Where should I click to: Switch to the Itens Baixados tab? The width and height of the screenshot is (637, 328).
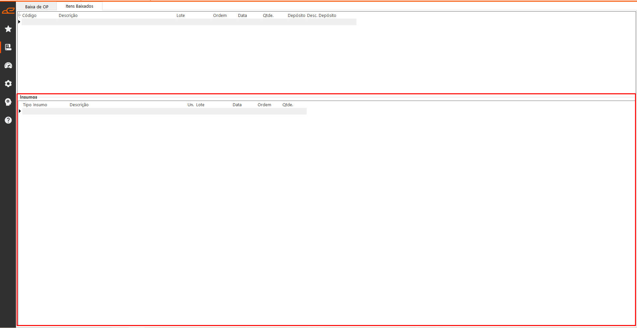(79, 6)
